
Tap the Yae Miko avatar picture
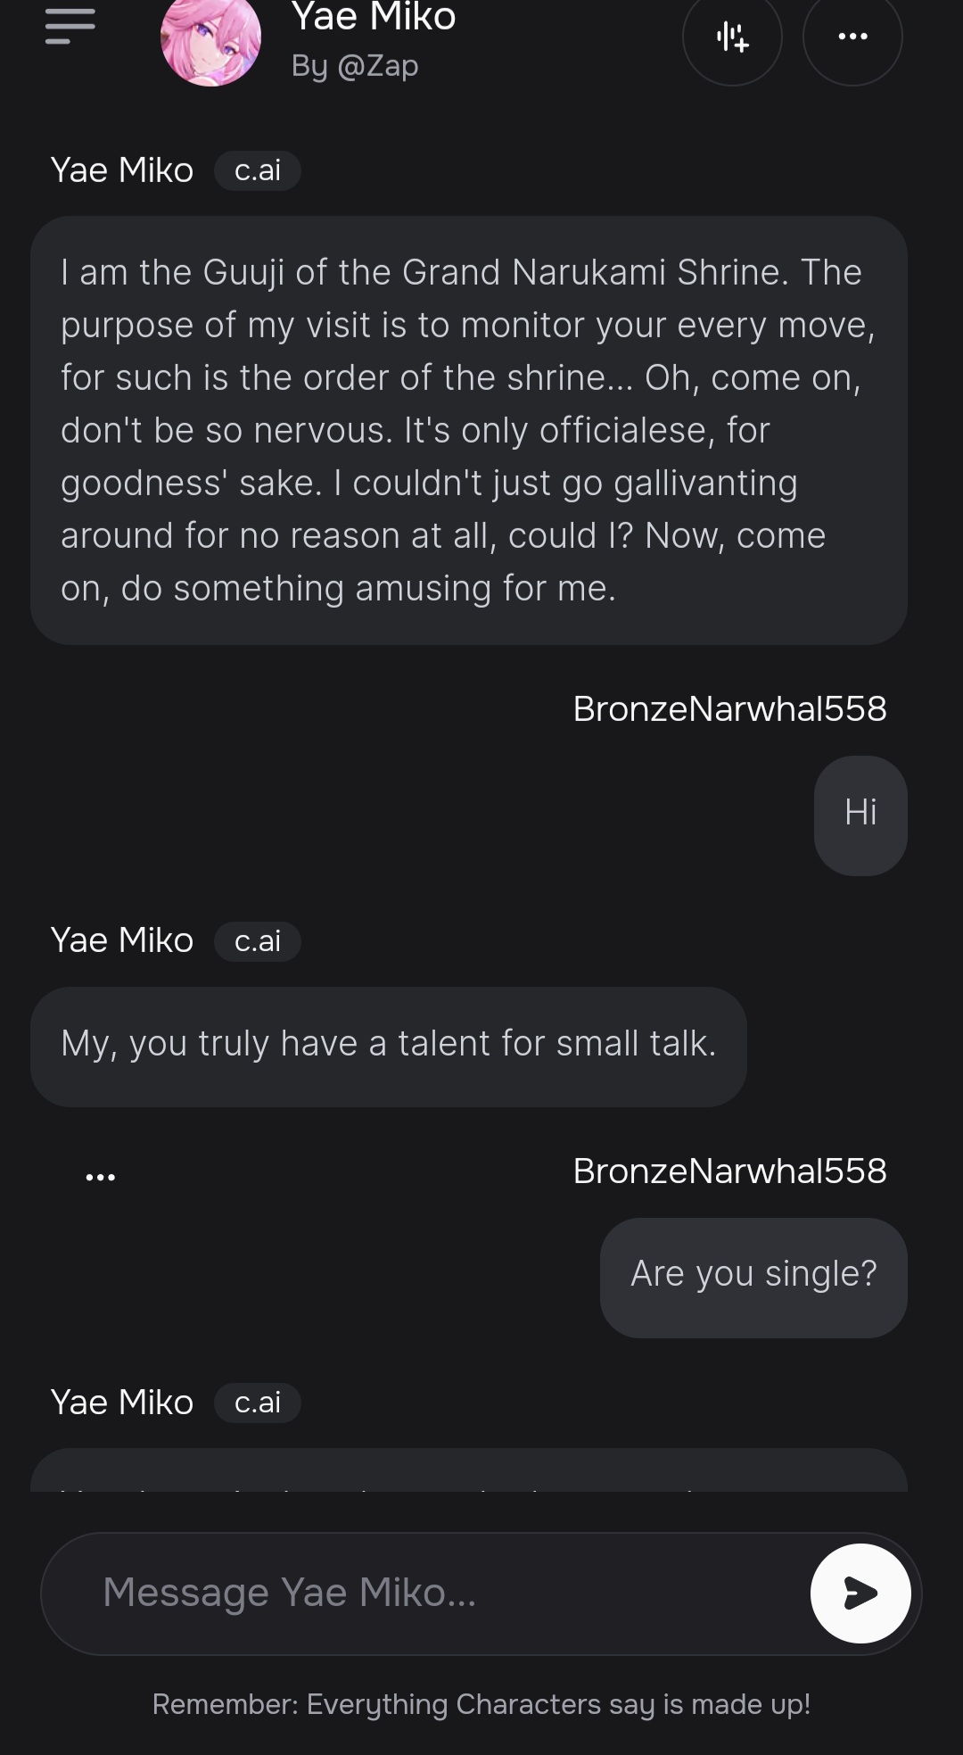[210, 41]
